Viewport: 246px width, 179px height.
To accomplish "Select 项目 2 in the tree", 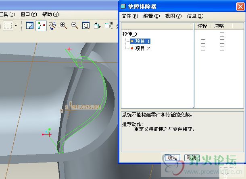I will click(x=140, y=49).
